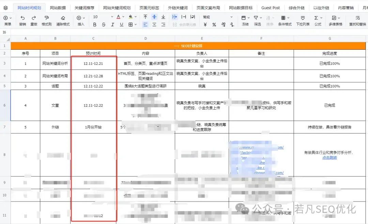Apply percent % number format
The width and height of the screenshot is (368, 224).
[214, 25]
